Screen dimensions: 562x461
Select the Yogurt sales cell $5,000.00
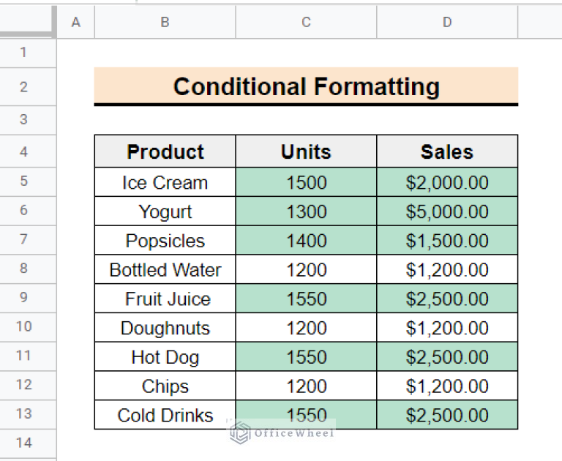[x=447, y=211]
